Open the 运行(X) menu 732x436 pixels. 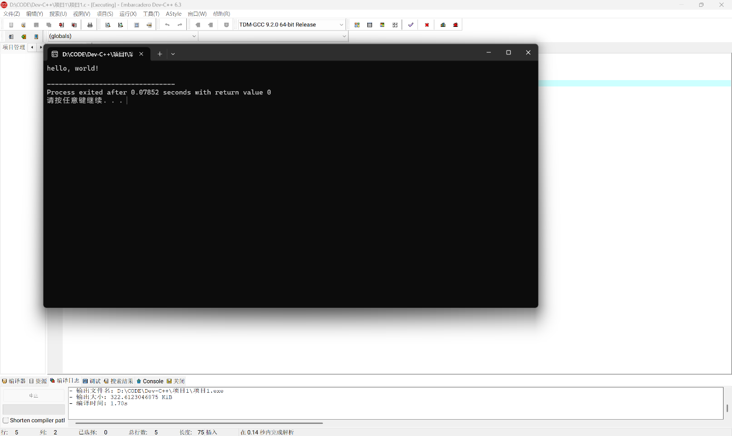128,14
